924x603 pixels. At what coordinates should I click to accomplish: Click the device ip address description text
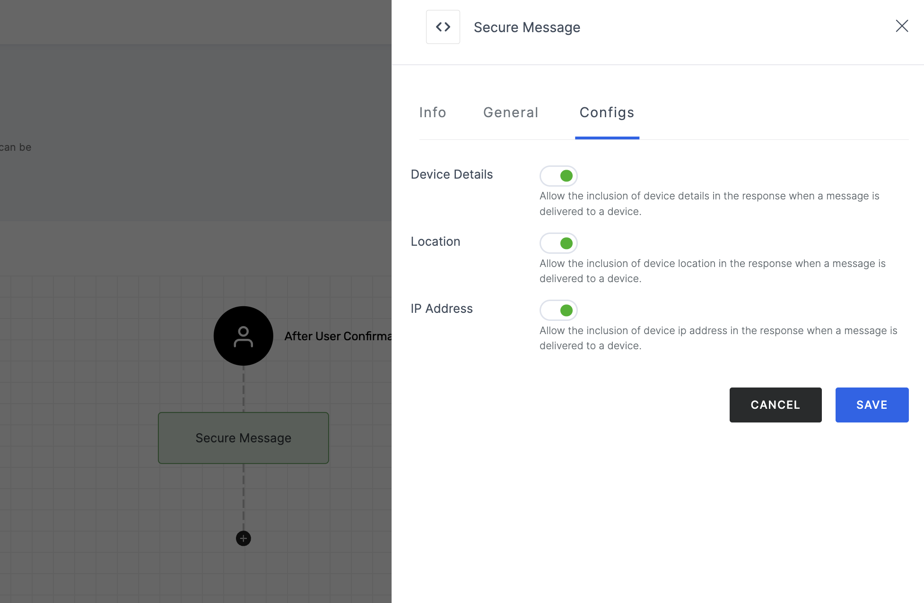pyautogui.click(x=718, y=338)
